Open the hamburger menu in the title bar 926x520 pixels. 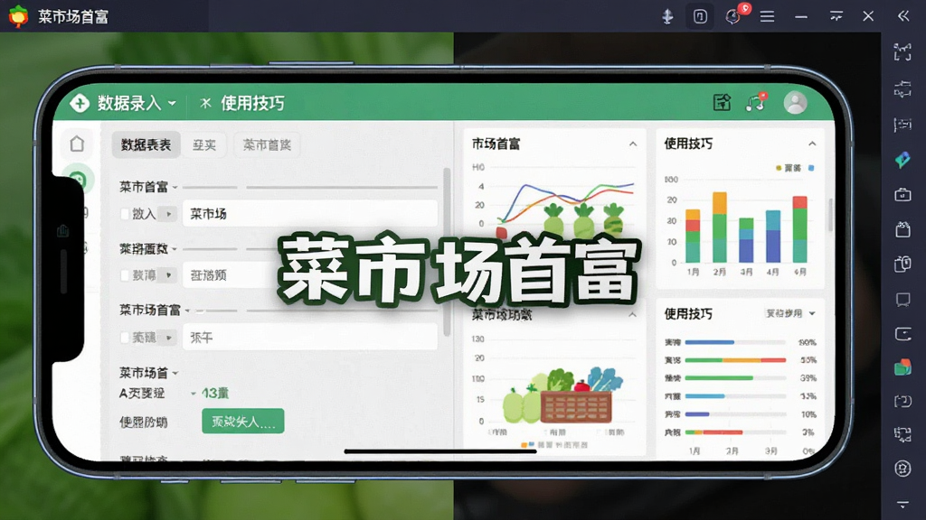point(767,16)
